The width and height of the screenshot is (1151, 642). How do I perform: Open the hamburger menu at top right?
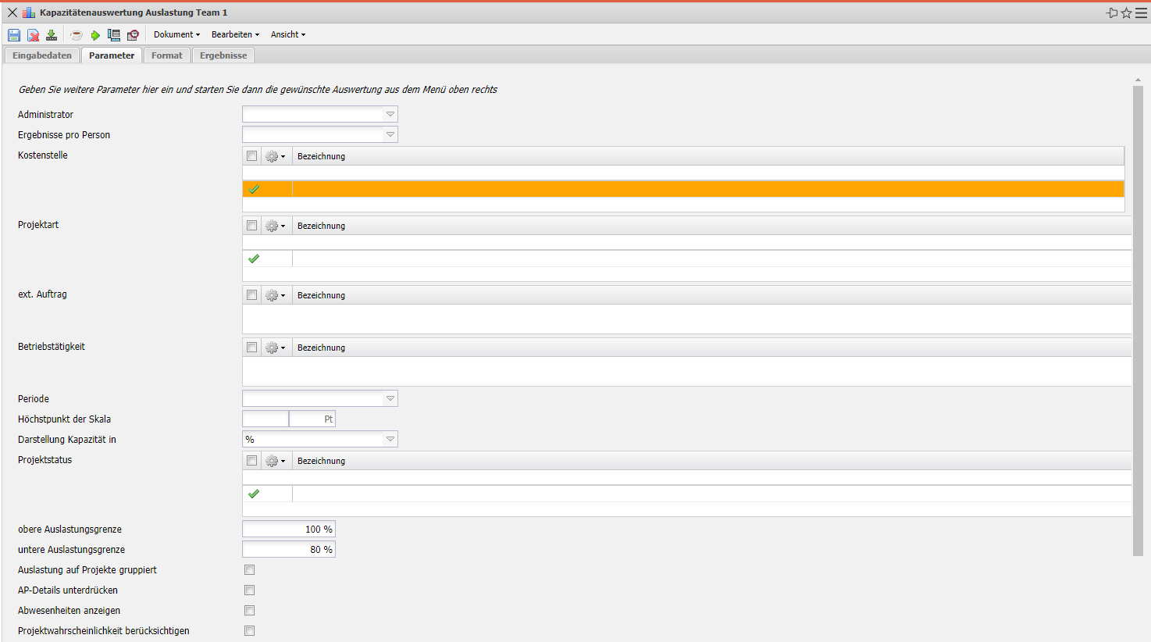(x=1142, y=12)
